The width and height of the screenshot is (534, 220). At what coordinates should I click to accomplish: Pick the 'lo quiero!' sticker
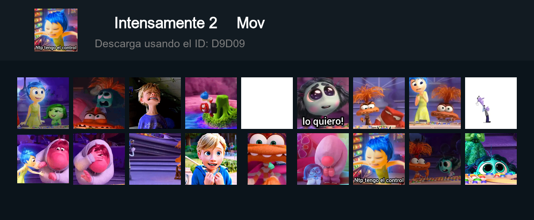[323, 103]
